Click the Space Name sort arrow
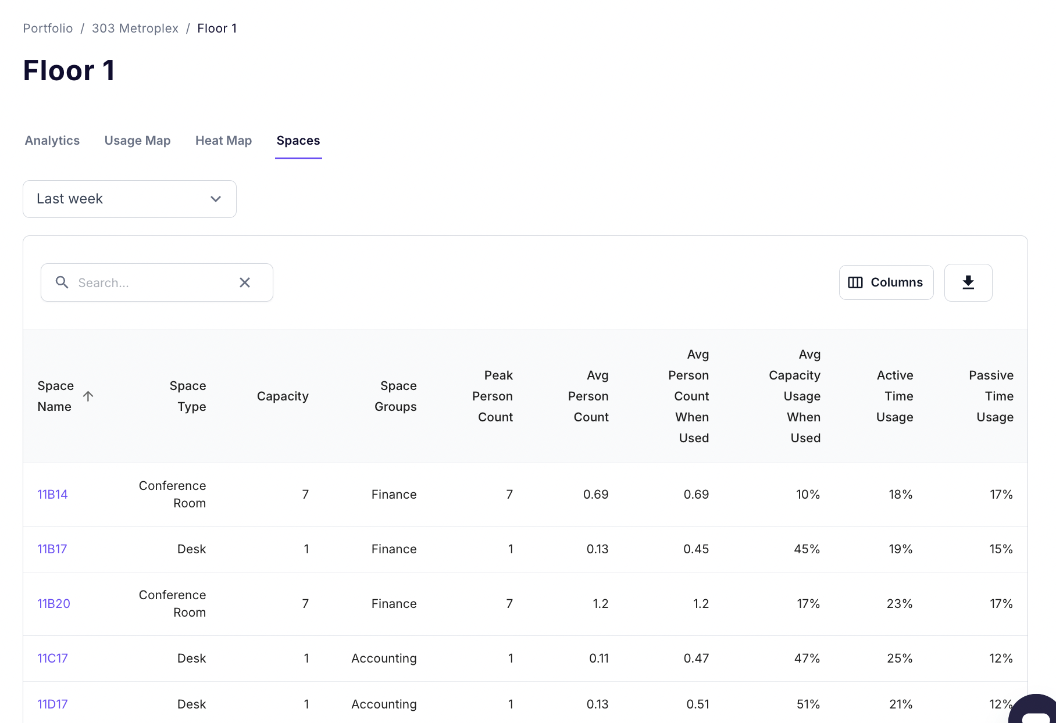This screenshot has height=723, width=1056. pos(88,396)
